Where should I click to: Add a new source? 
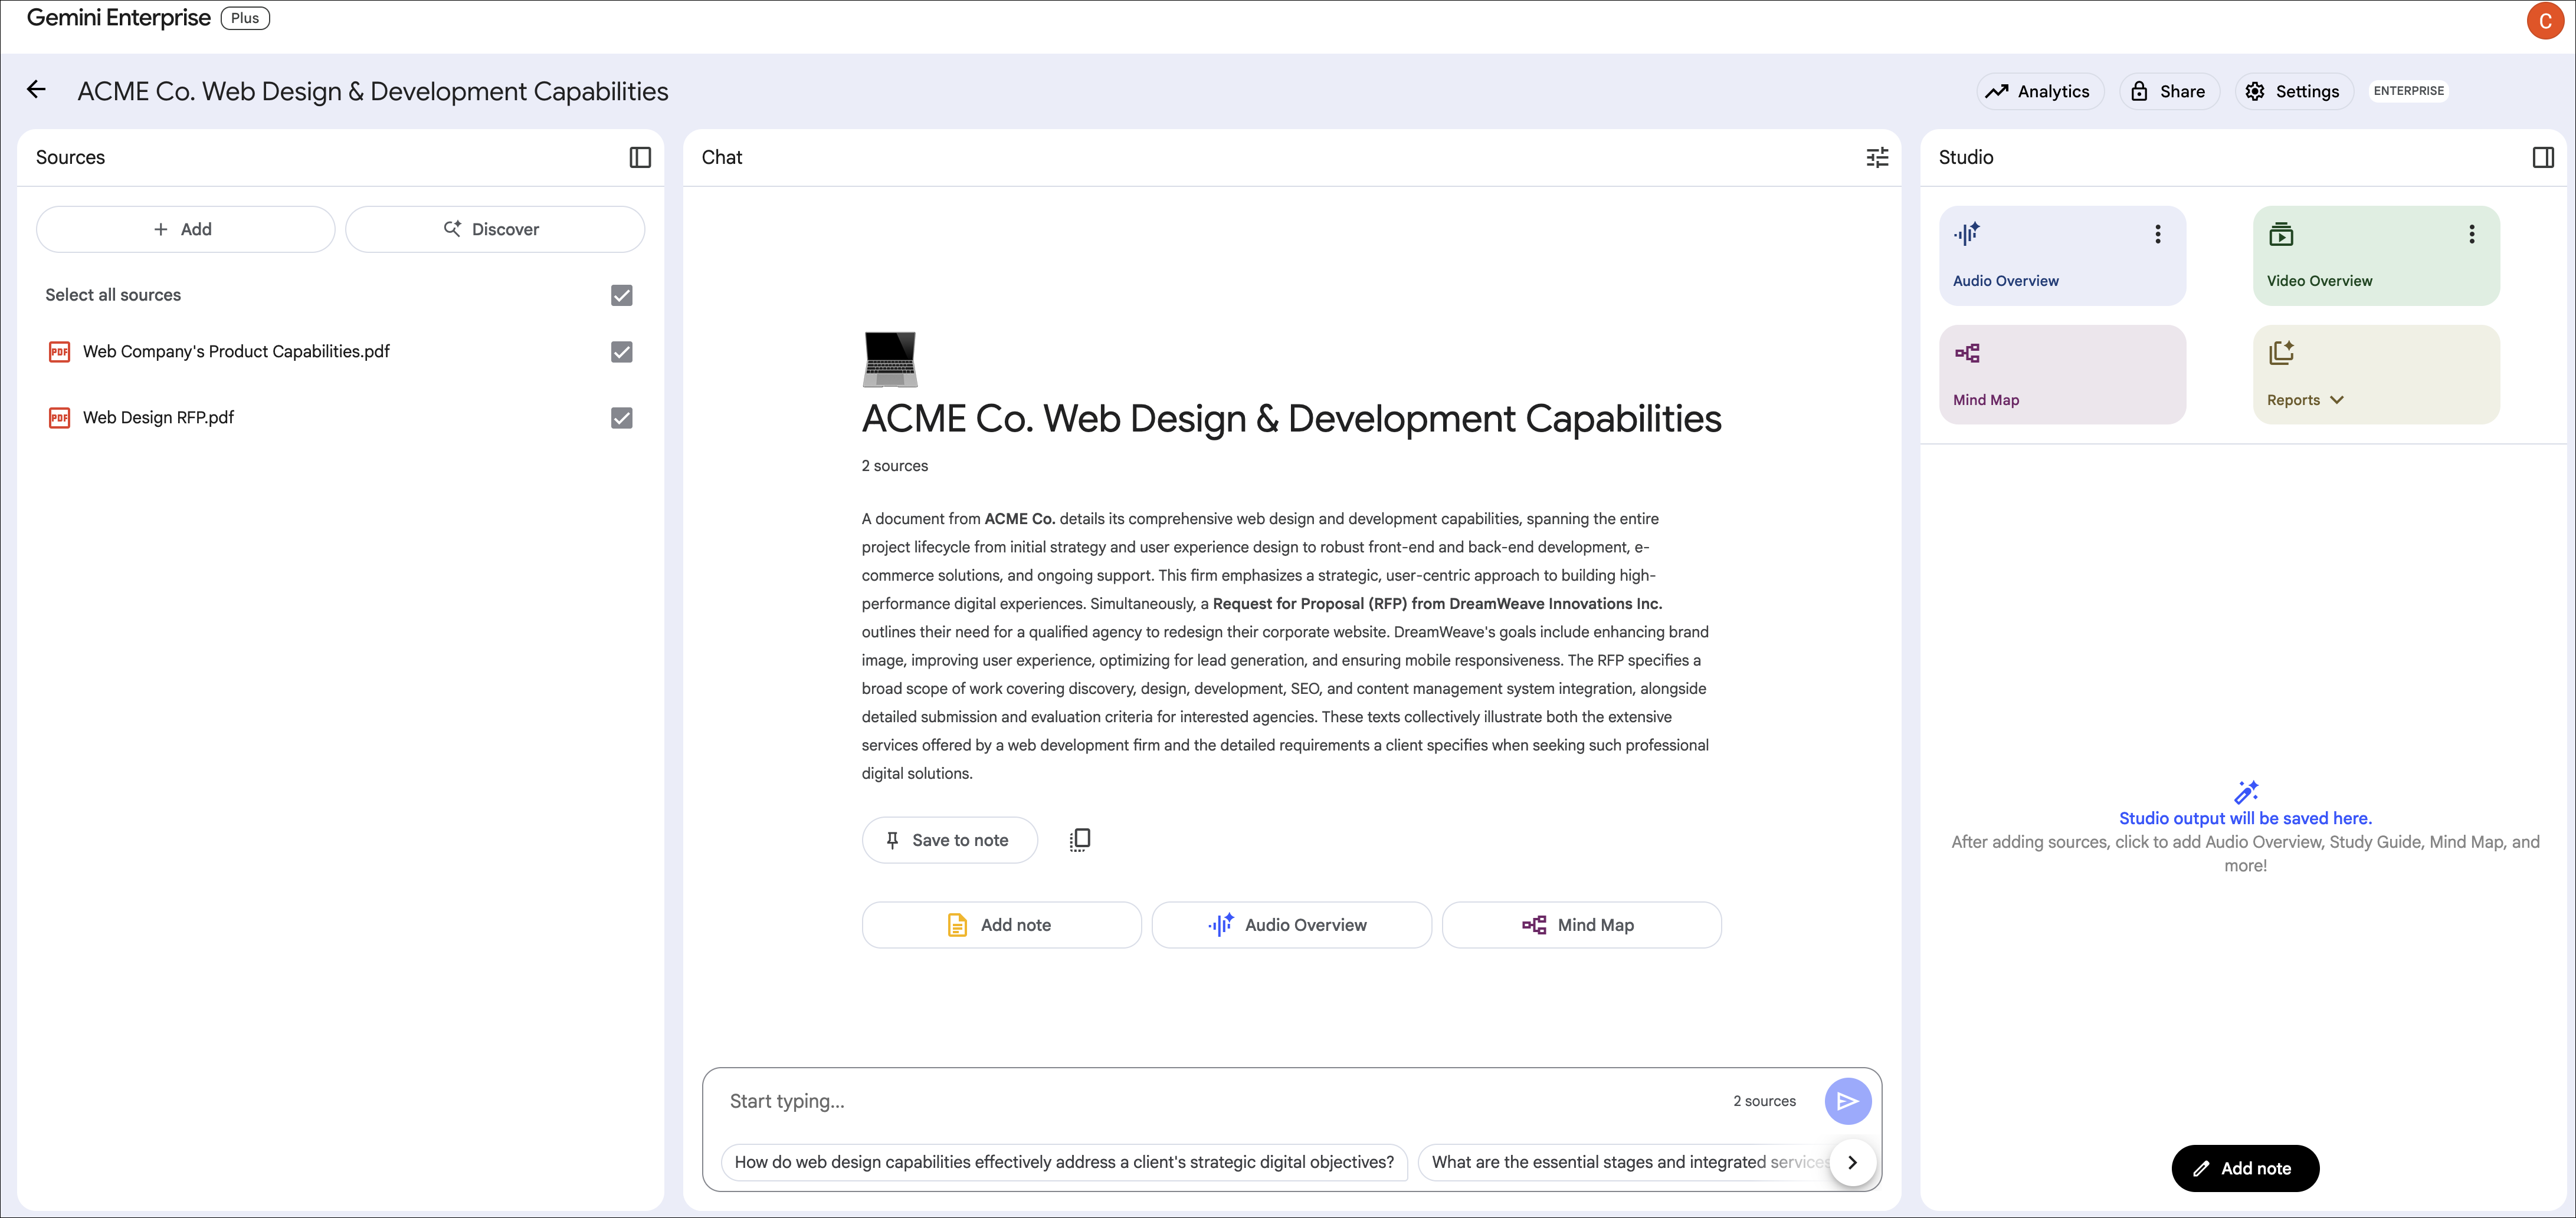[x=185, y=229]
